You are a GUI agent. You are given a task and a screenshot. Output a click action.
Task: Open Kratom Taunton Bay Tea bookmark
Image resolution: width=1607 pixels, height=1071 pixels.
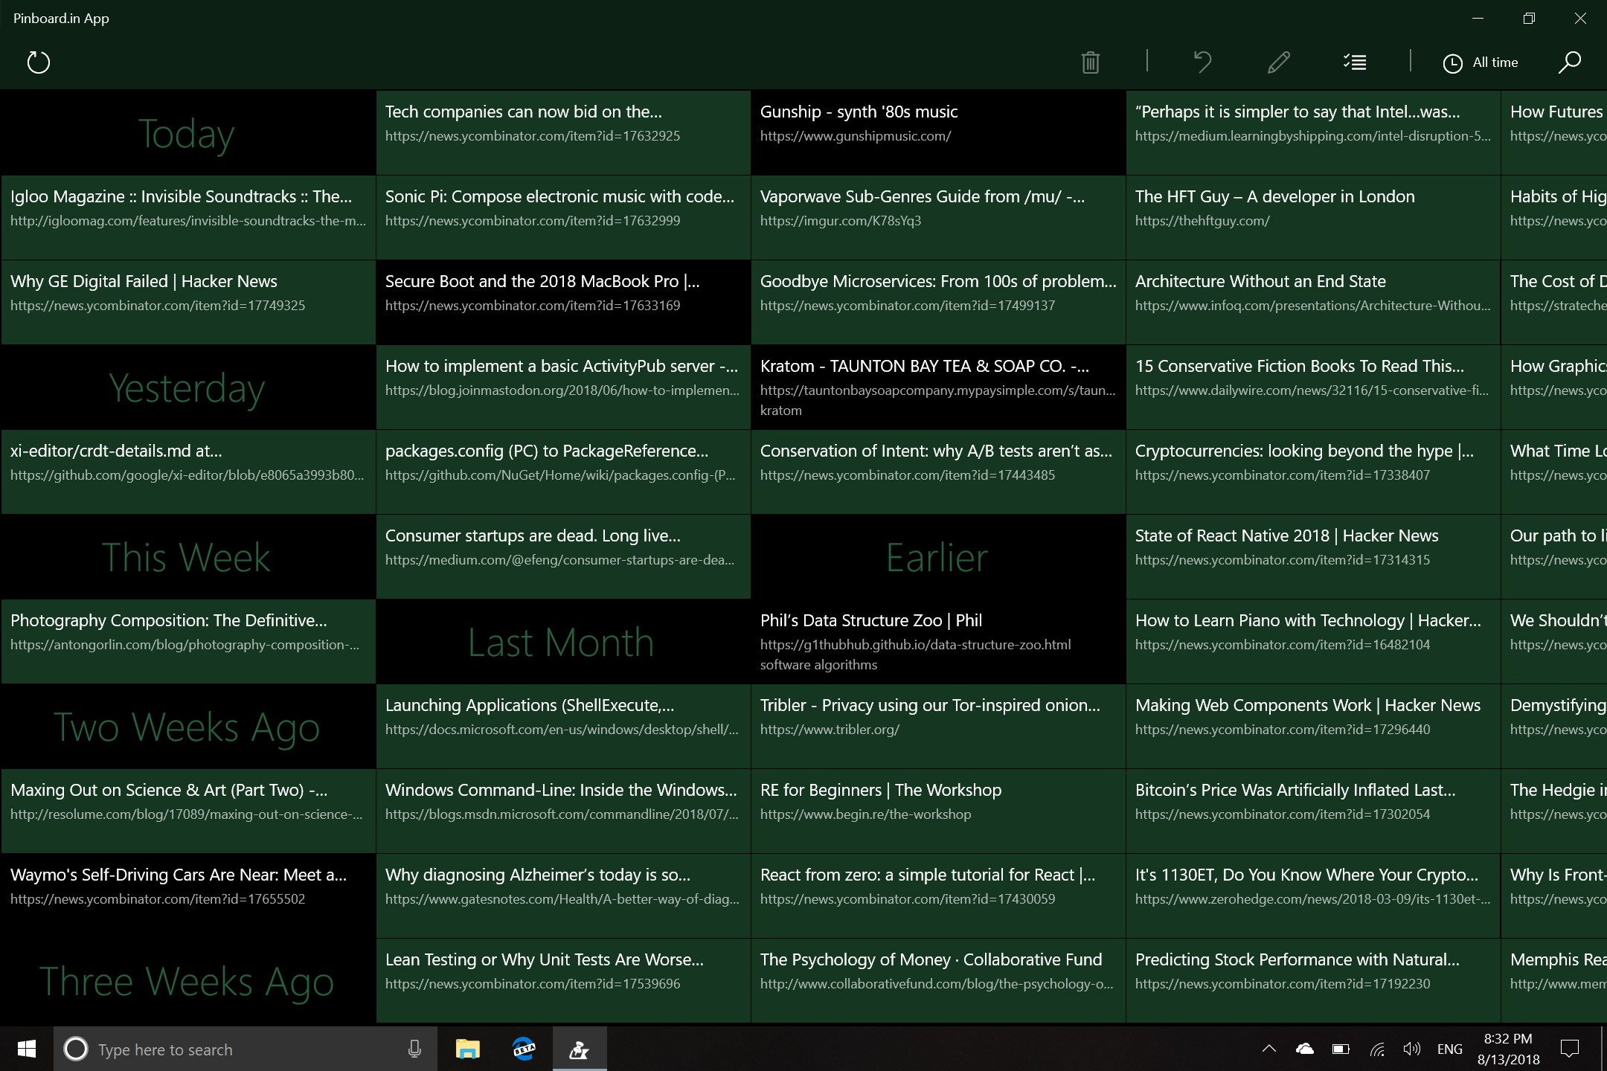[x=937, y=387]
